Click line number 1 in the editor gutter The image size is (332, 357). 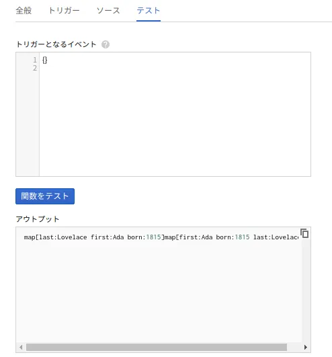pyautogui.click(x=35, y=60)
